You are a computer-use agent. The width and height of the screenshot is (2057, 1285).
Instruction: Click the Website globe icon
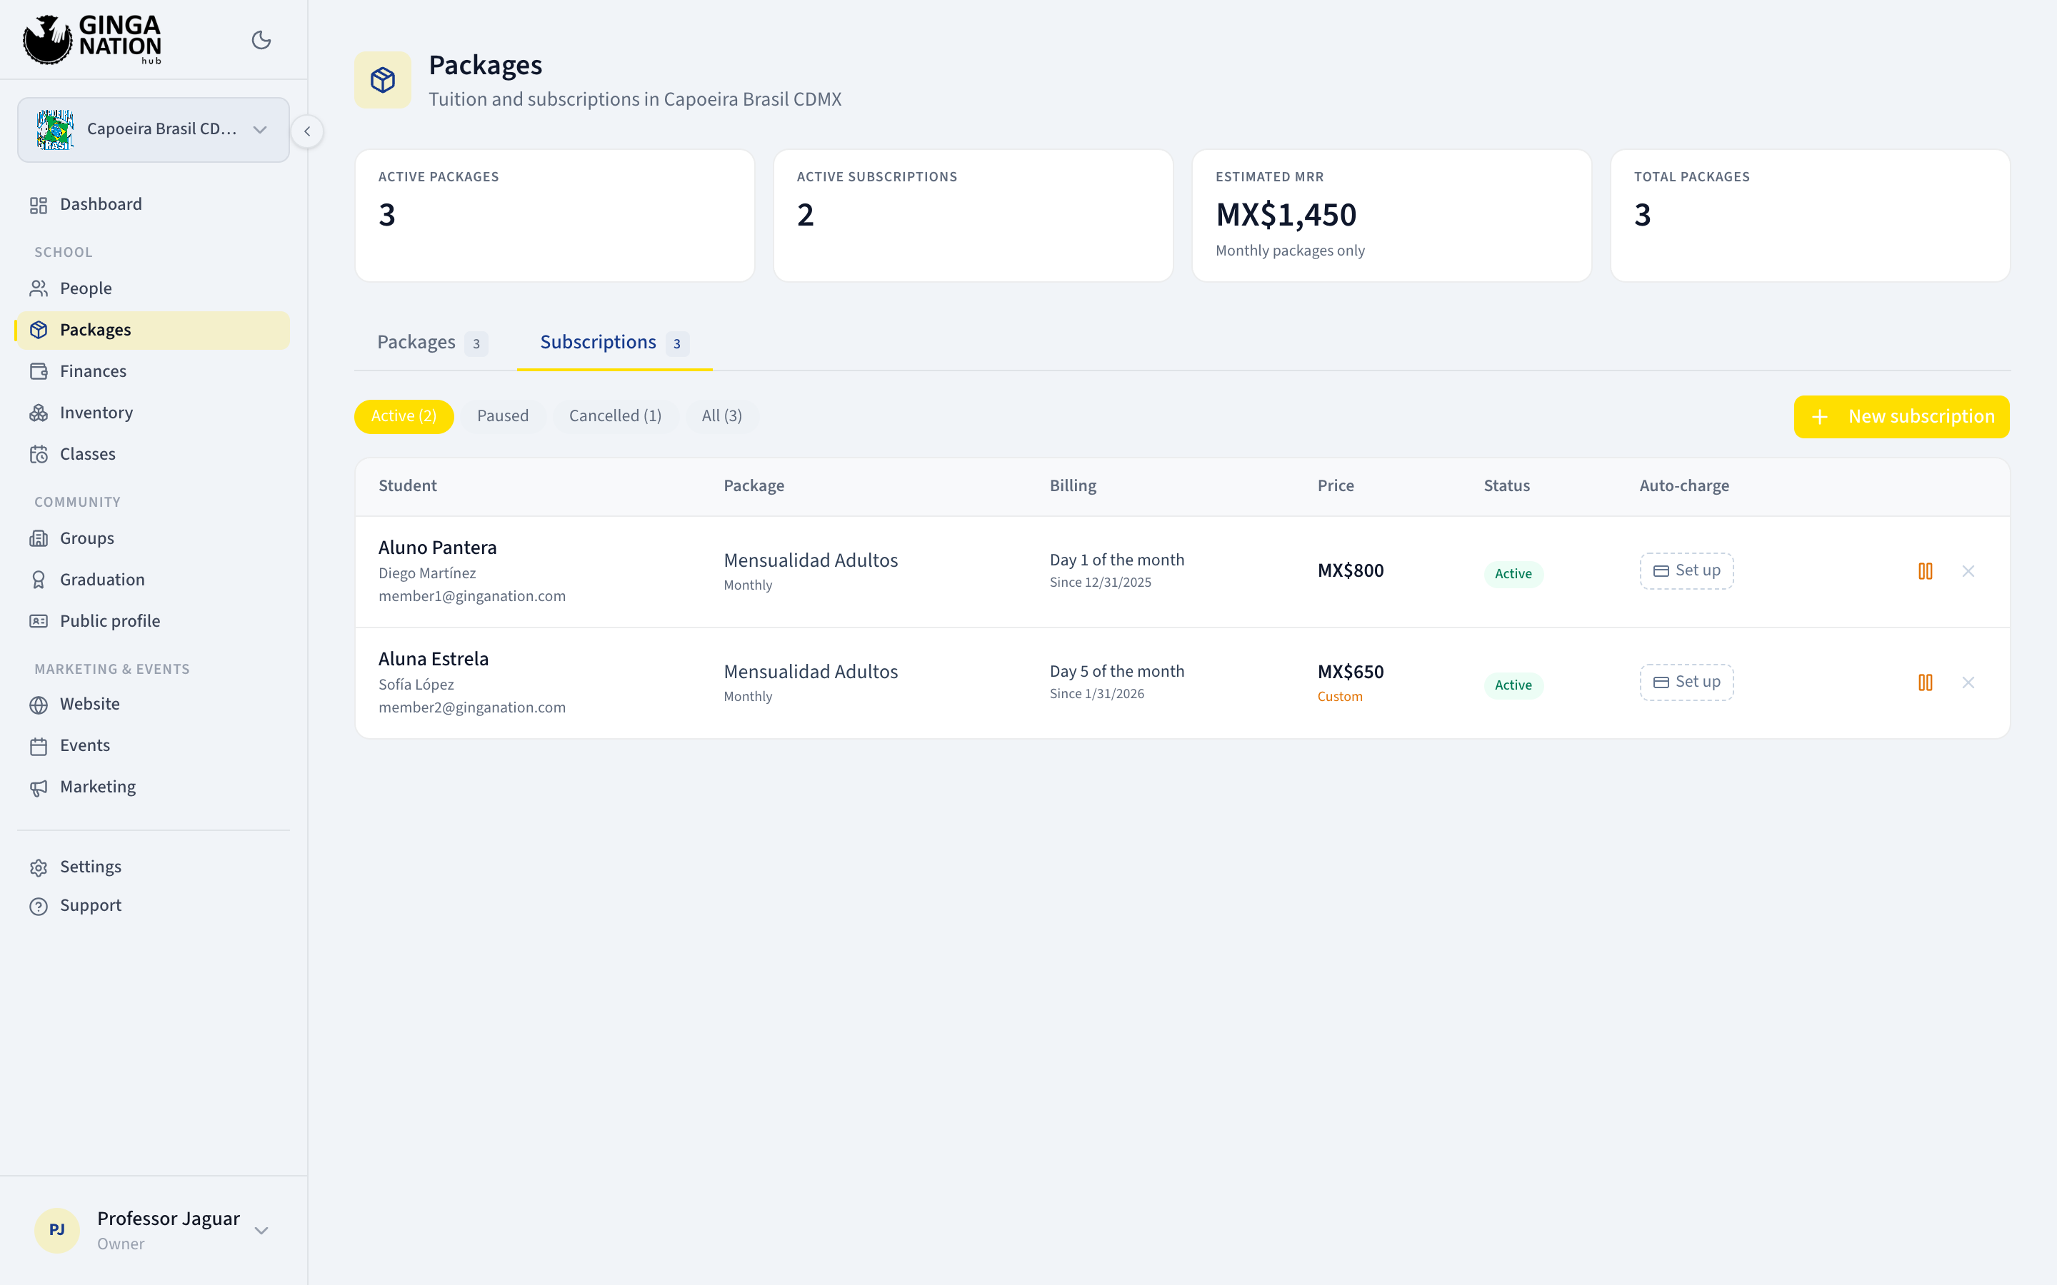(39, 705)
